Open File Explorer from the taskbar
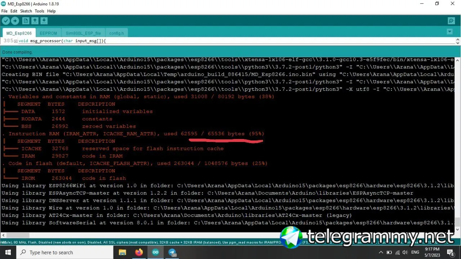Screen dimensions: 461x259 122,252
